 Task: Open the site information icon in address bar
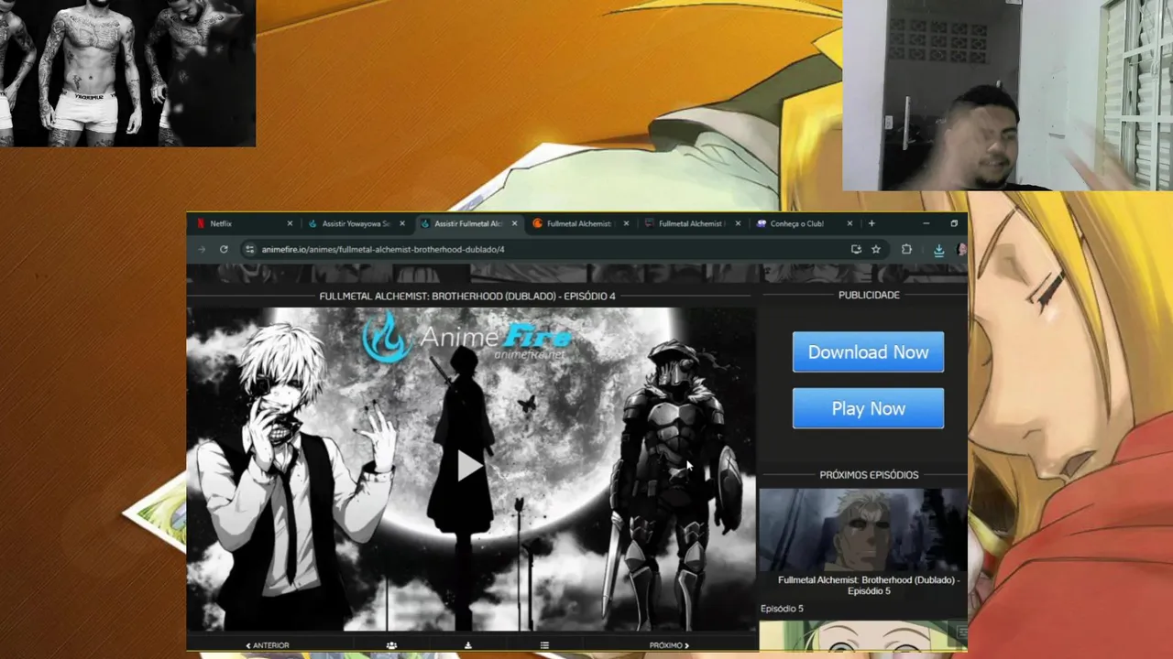[x=249, y=249]
